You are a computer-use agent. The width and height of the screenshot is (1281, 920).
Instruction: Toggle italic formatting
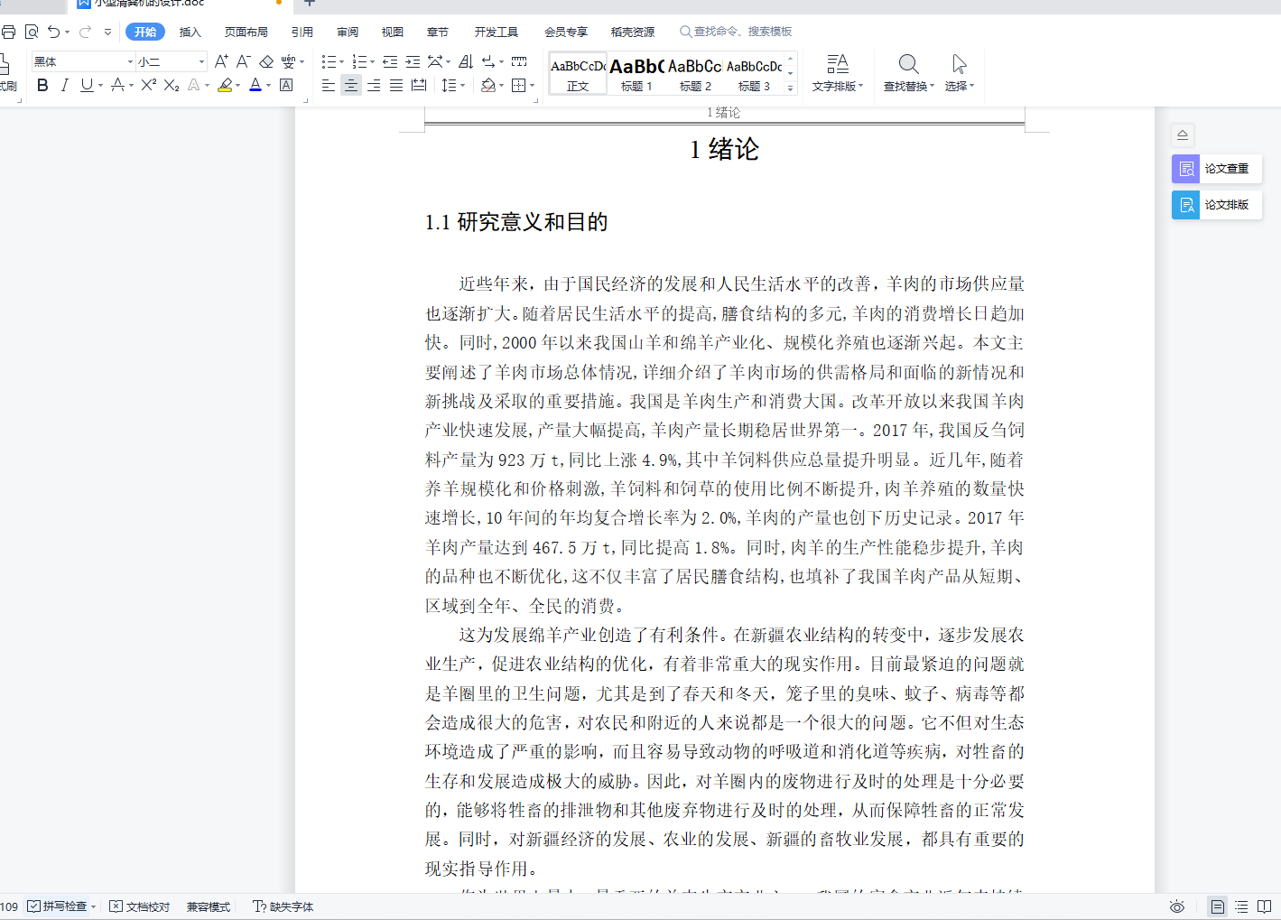click(x=64, y=85)
